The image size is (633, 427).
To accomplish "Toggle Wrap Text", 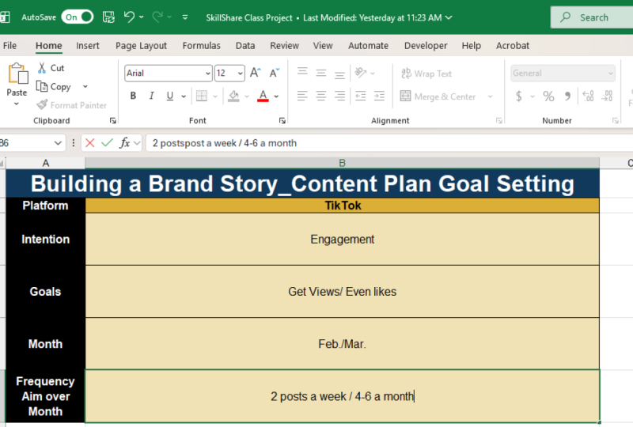I will 426,74.
